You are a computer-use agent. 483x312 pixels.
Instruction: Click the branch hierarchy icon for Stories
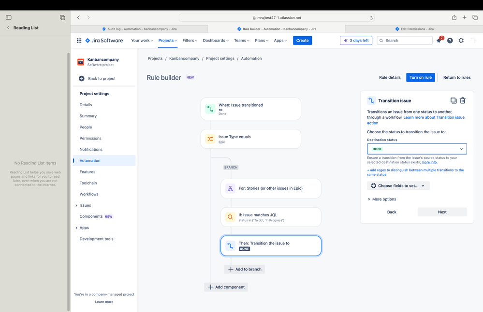coord(230,188)
